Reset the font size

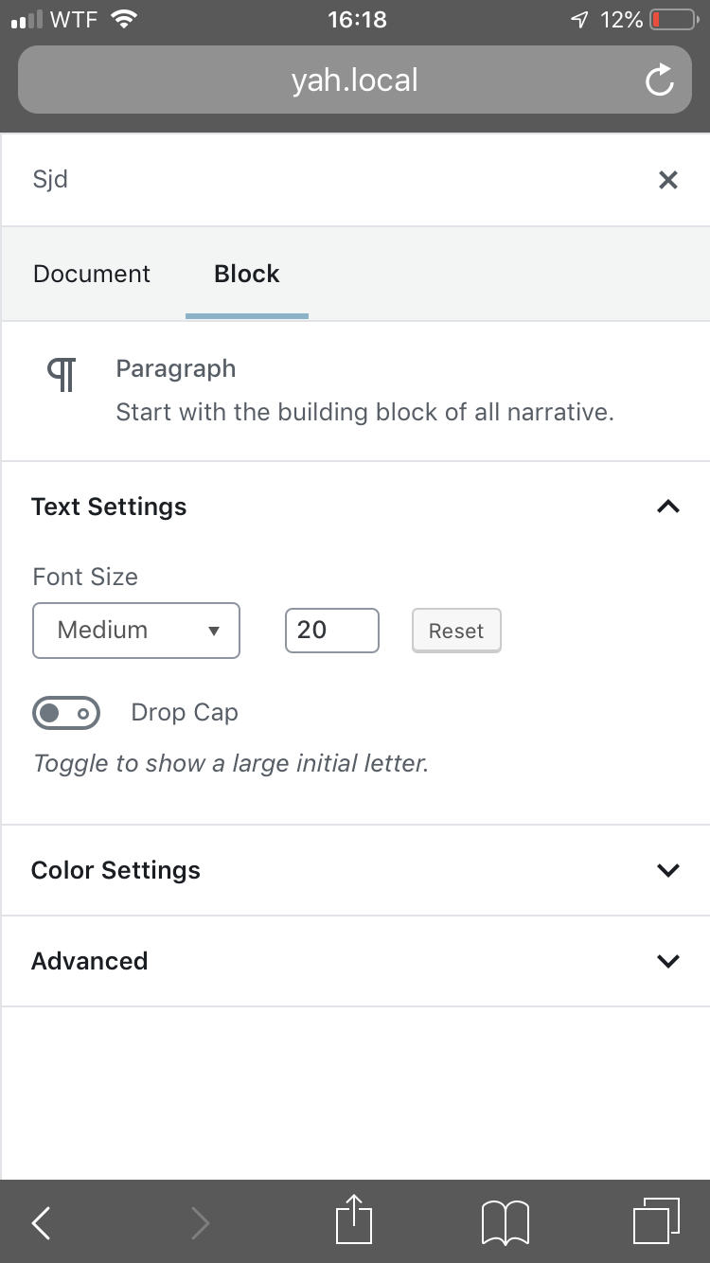(456, 631)
